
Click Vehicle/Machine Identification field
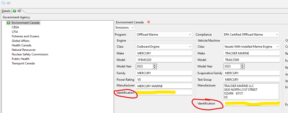(252, 103)
